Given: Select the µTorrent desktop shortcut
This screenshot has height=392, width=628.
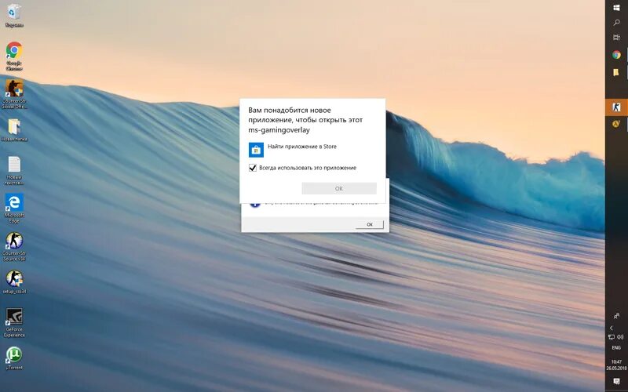Looking at the screenshot, I should click(14, 358).
